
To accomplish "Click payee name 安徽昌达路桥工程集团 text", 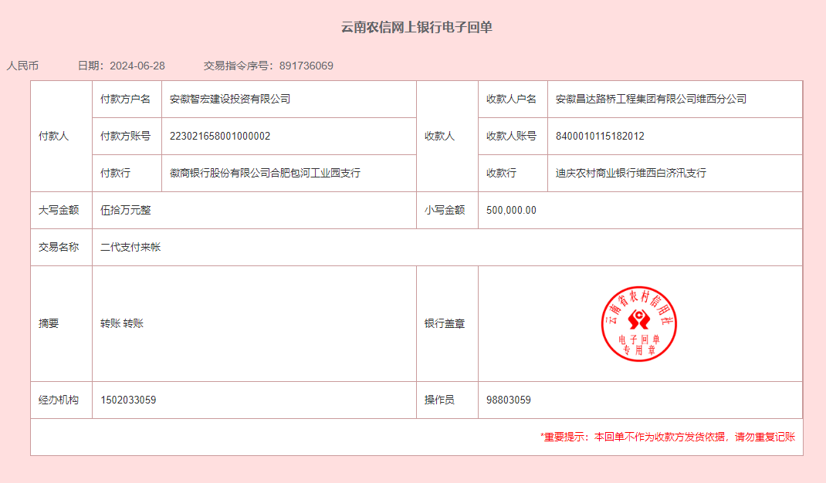I will (x=651, y=99).
